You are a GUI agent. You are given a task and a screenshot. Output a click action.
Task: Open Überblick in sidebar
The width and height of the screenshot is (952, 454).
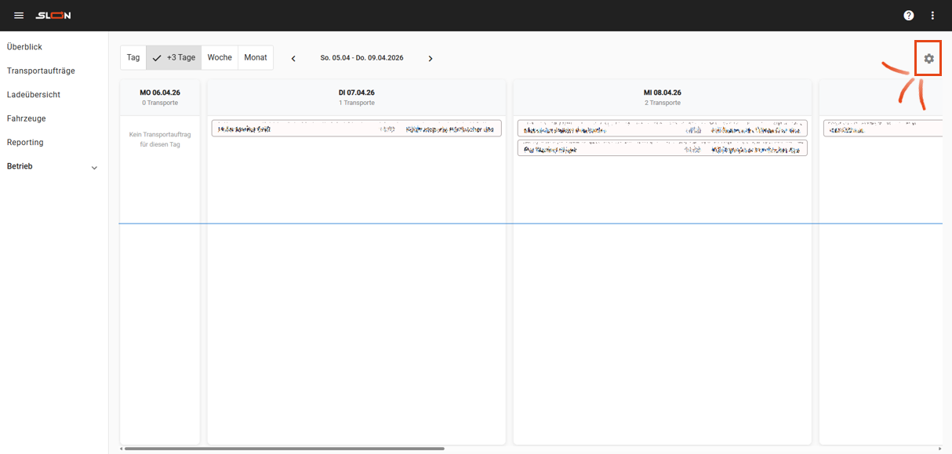24,47
